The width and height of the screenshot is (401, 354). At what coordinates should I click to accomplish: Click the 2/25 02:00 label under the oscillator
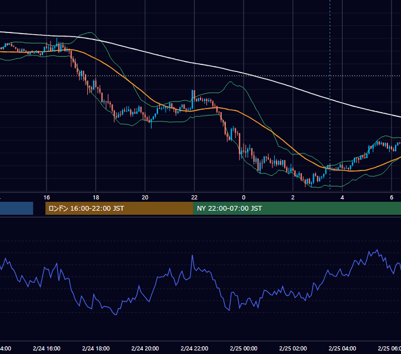tap(293, 348)
